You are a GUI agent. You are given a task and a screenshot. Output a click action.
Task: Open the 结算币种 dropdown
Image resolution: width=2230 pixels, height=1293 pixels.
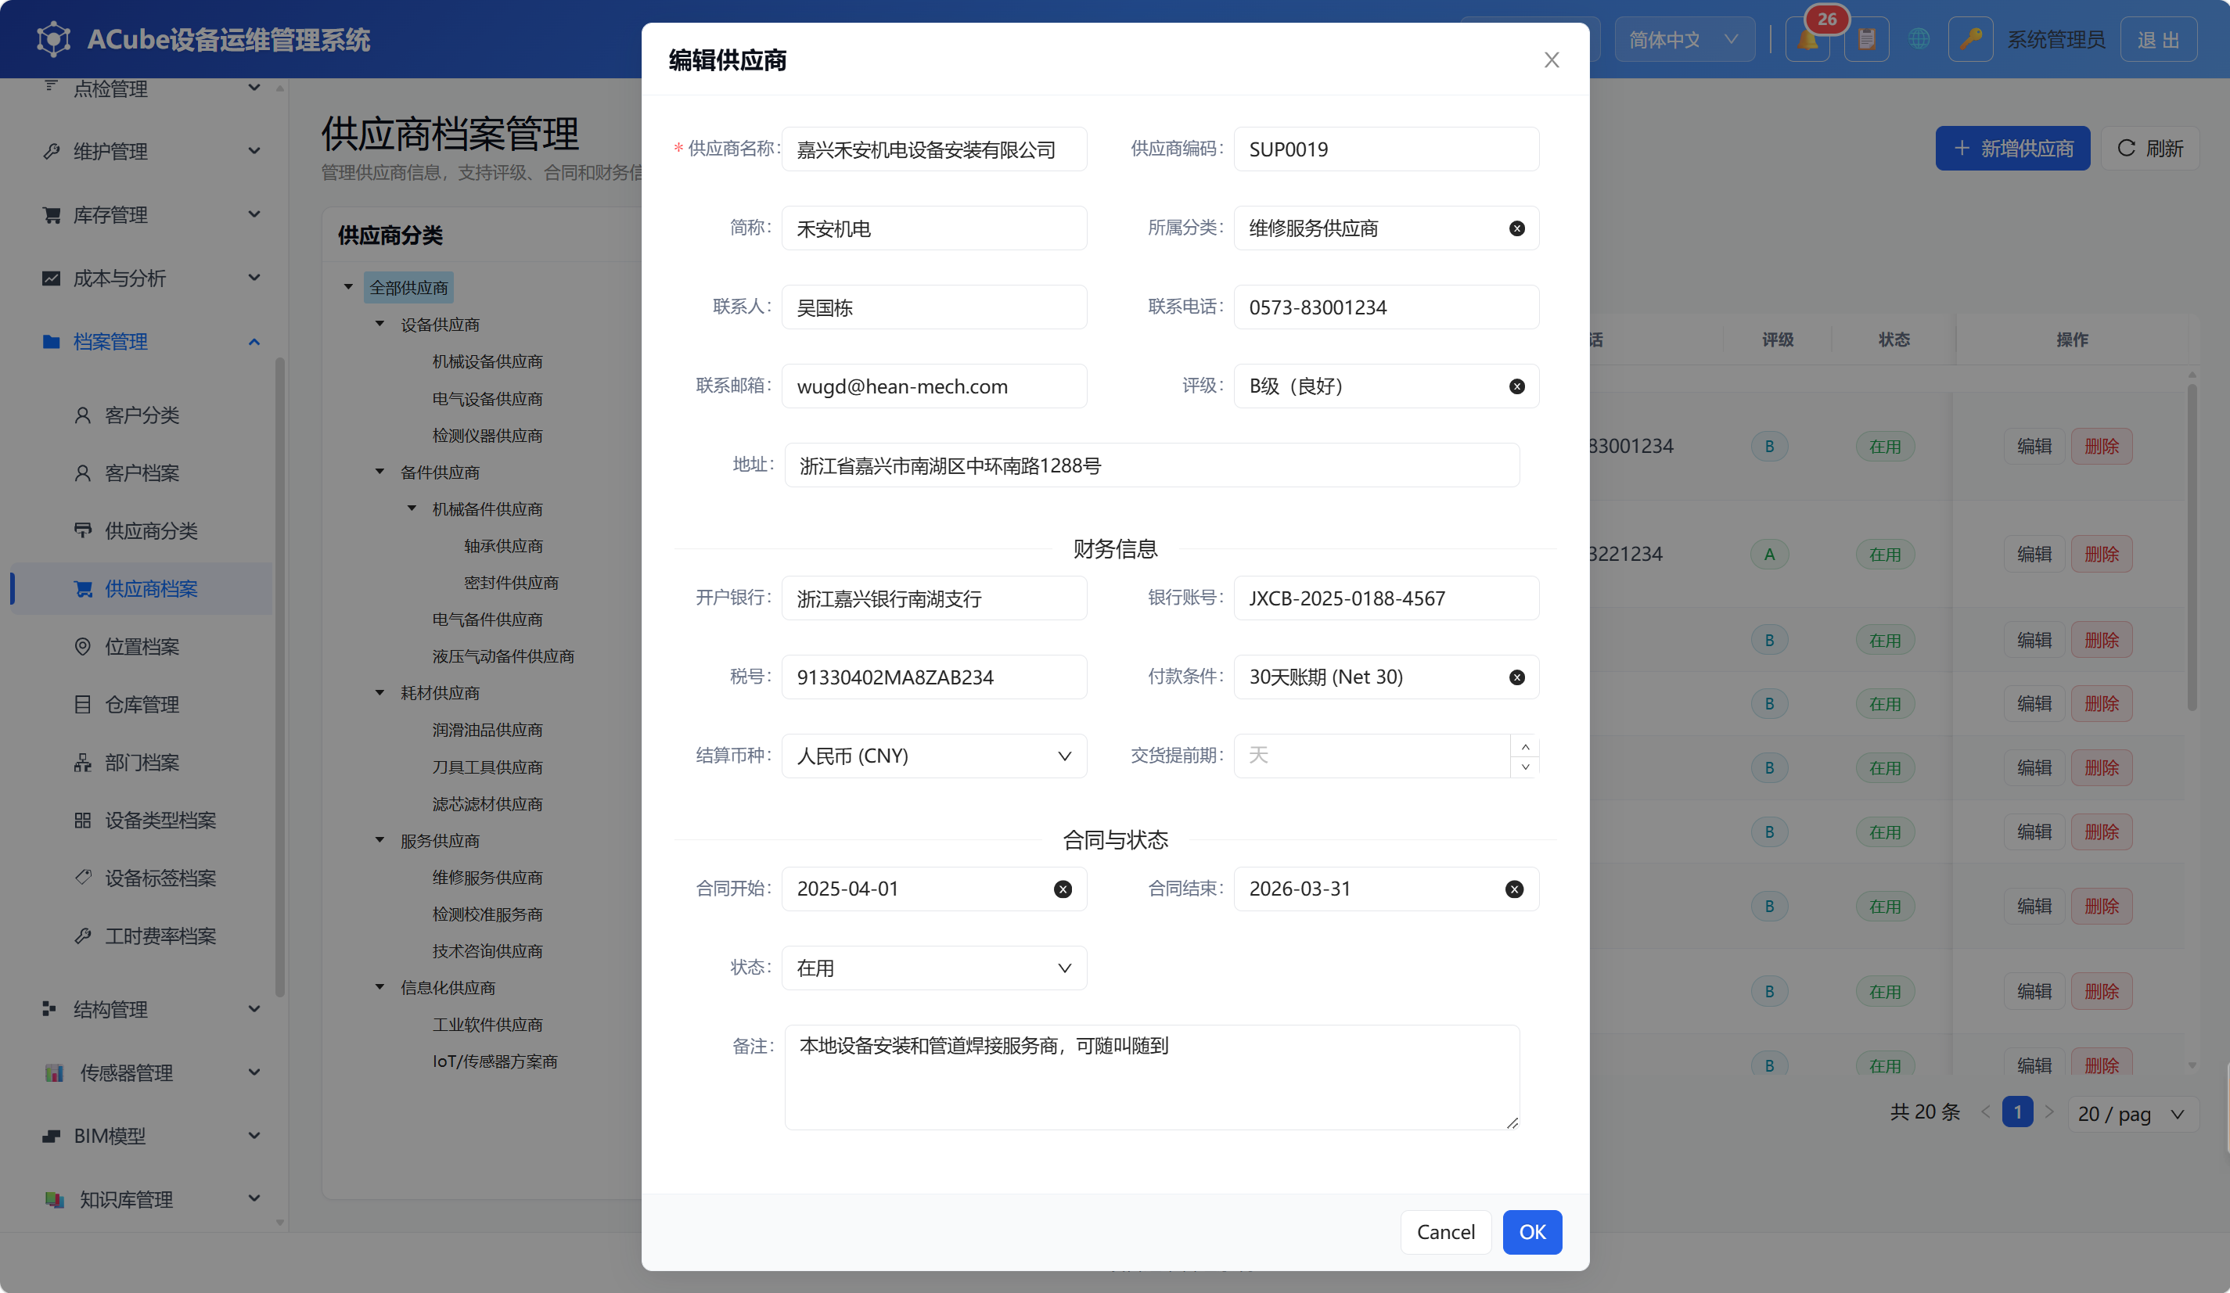pyautogui.click(x=933, y=756)
